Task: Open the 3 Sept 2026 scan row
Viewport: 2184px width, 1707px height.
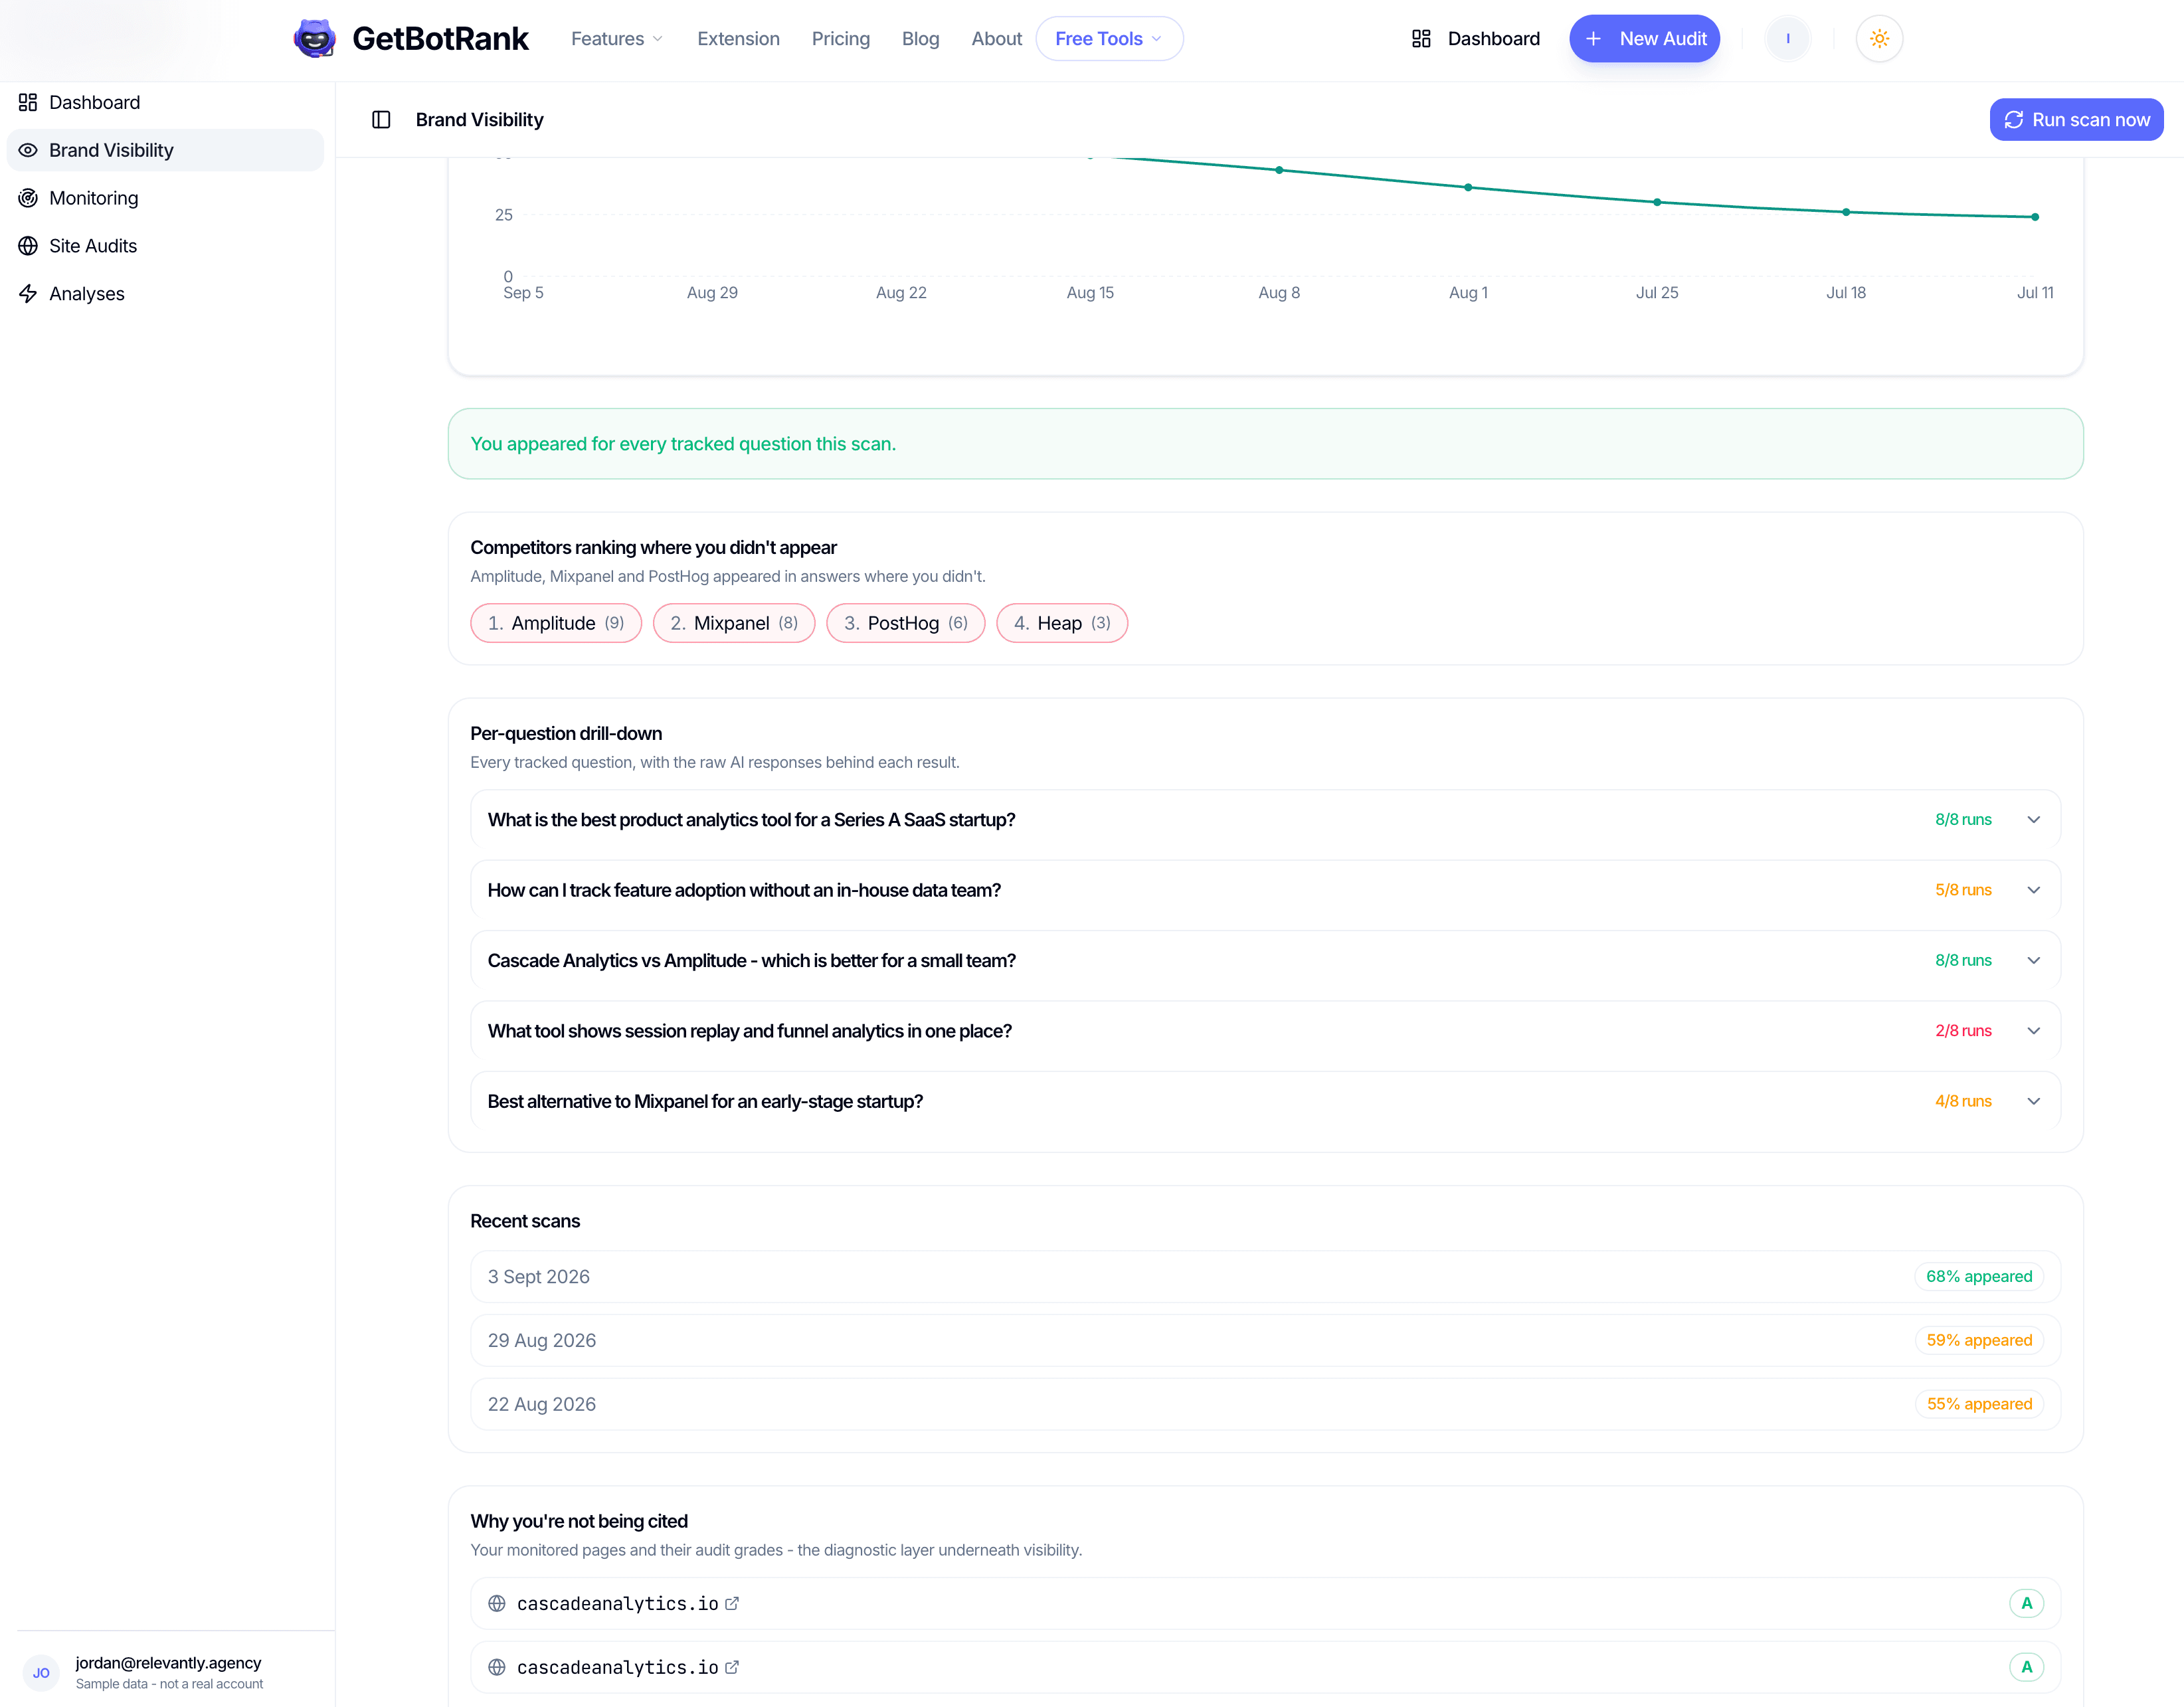Action: coord(1265,1277)
